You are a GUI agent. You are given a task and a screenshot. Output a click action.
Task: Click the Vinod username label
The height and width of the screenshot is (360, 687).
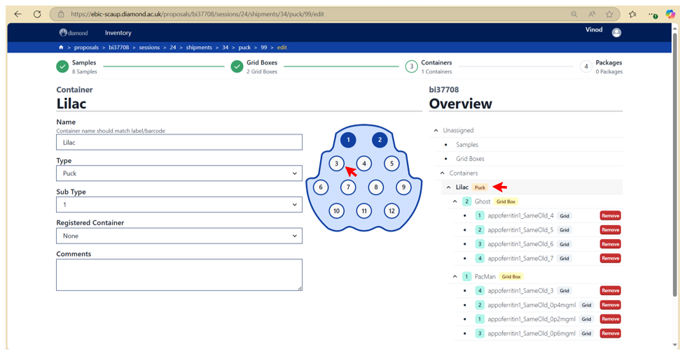594,30
